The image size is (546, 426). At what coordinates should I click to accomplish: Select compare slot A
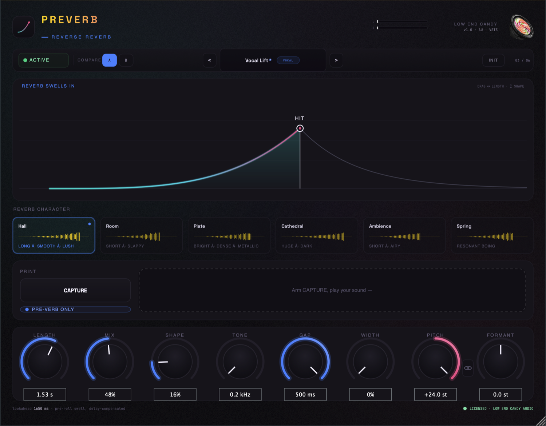pos(110,60)
